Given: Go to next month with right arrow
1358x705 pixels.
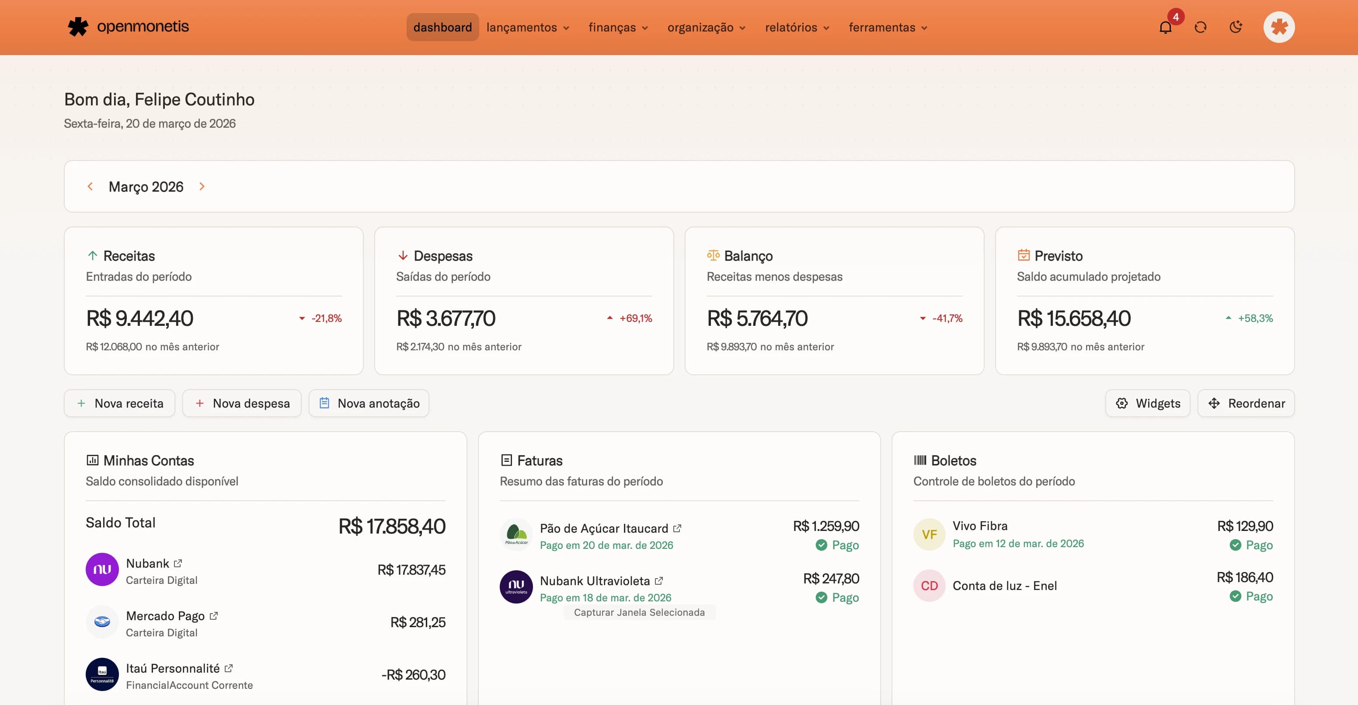Looking at the screenshot, I should [x=202, y=186].
